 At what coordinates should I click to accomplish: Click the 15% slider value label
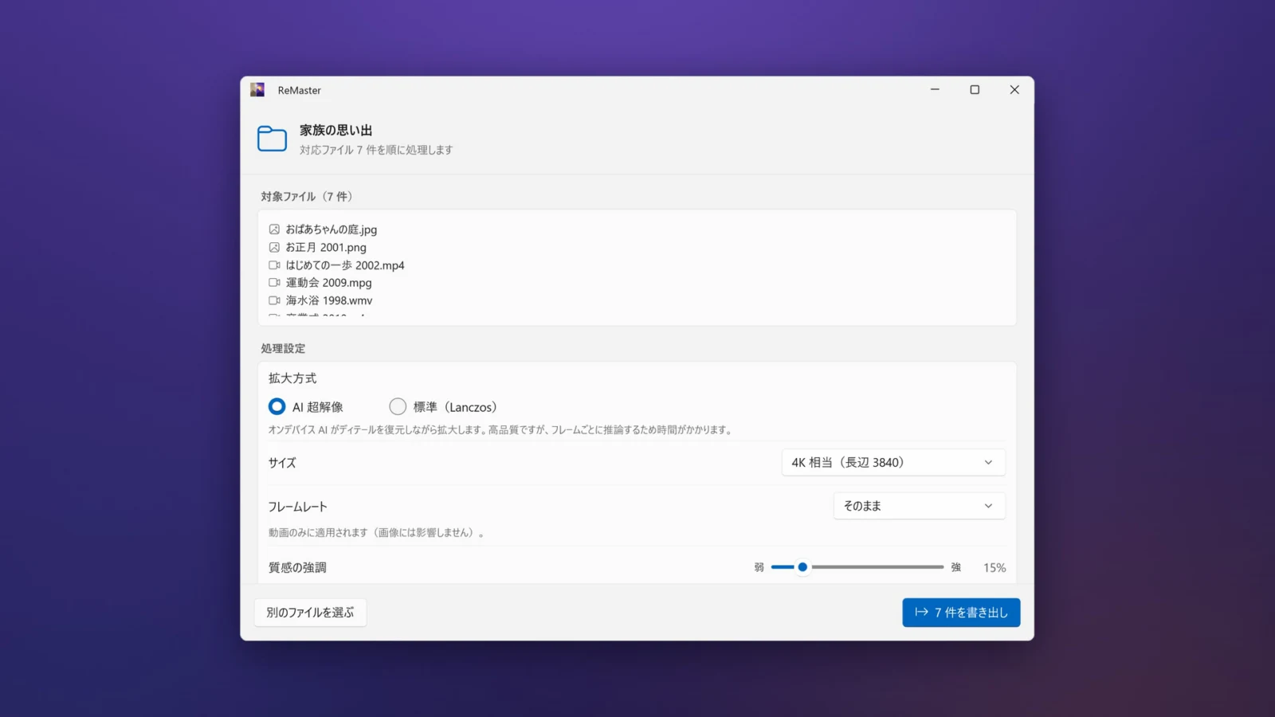(x=994, y=568)
